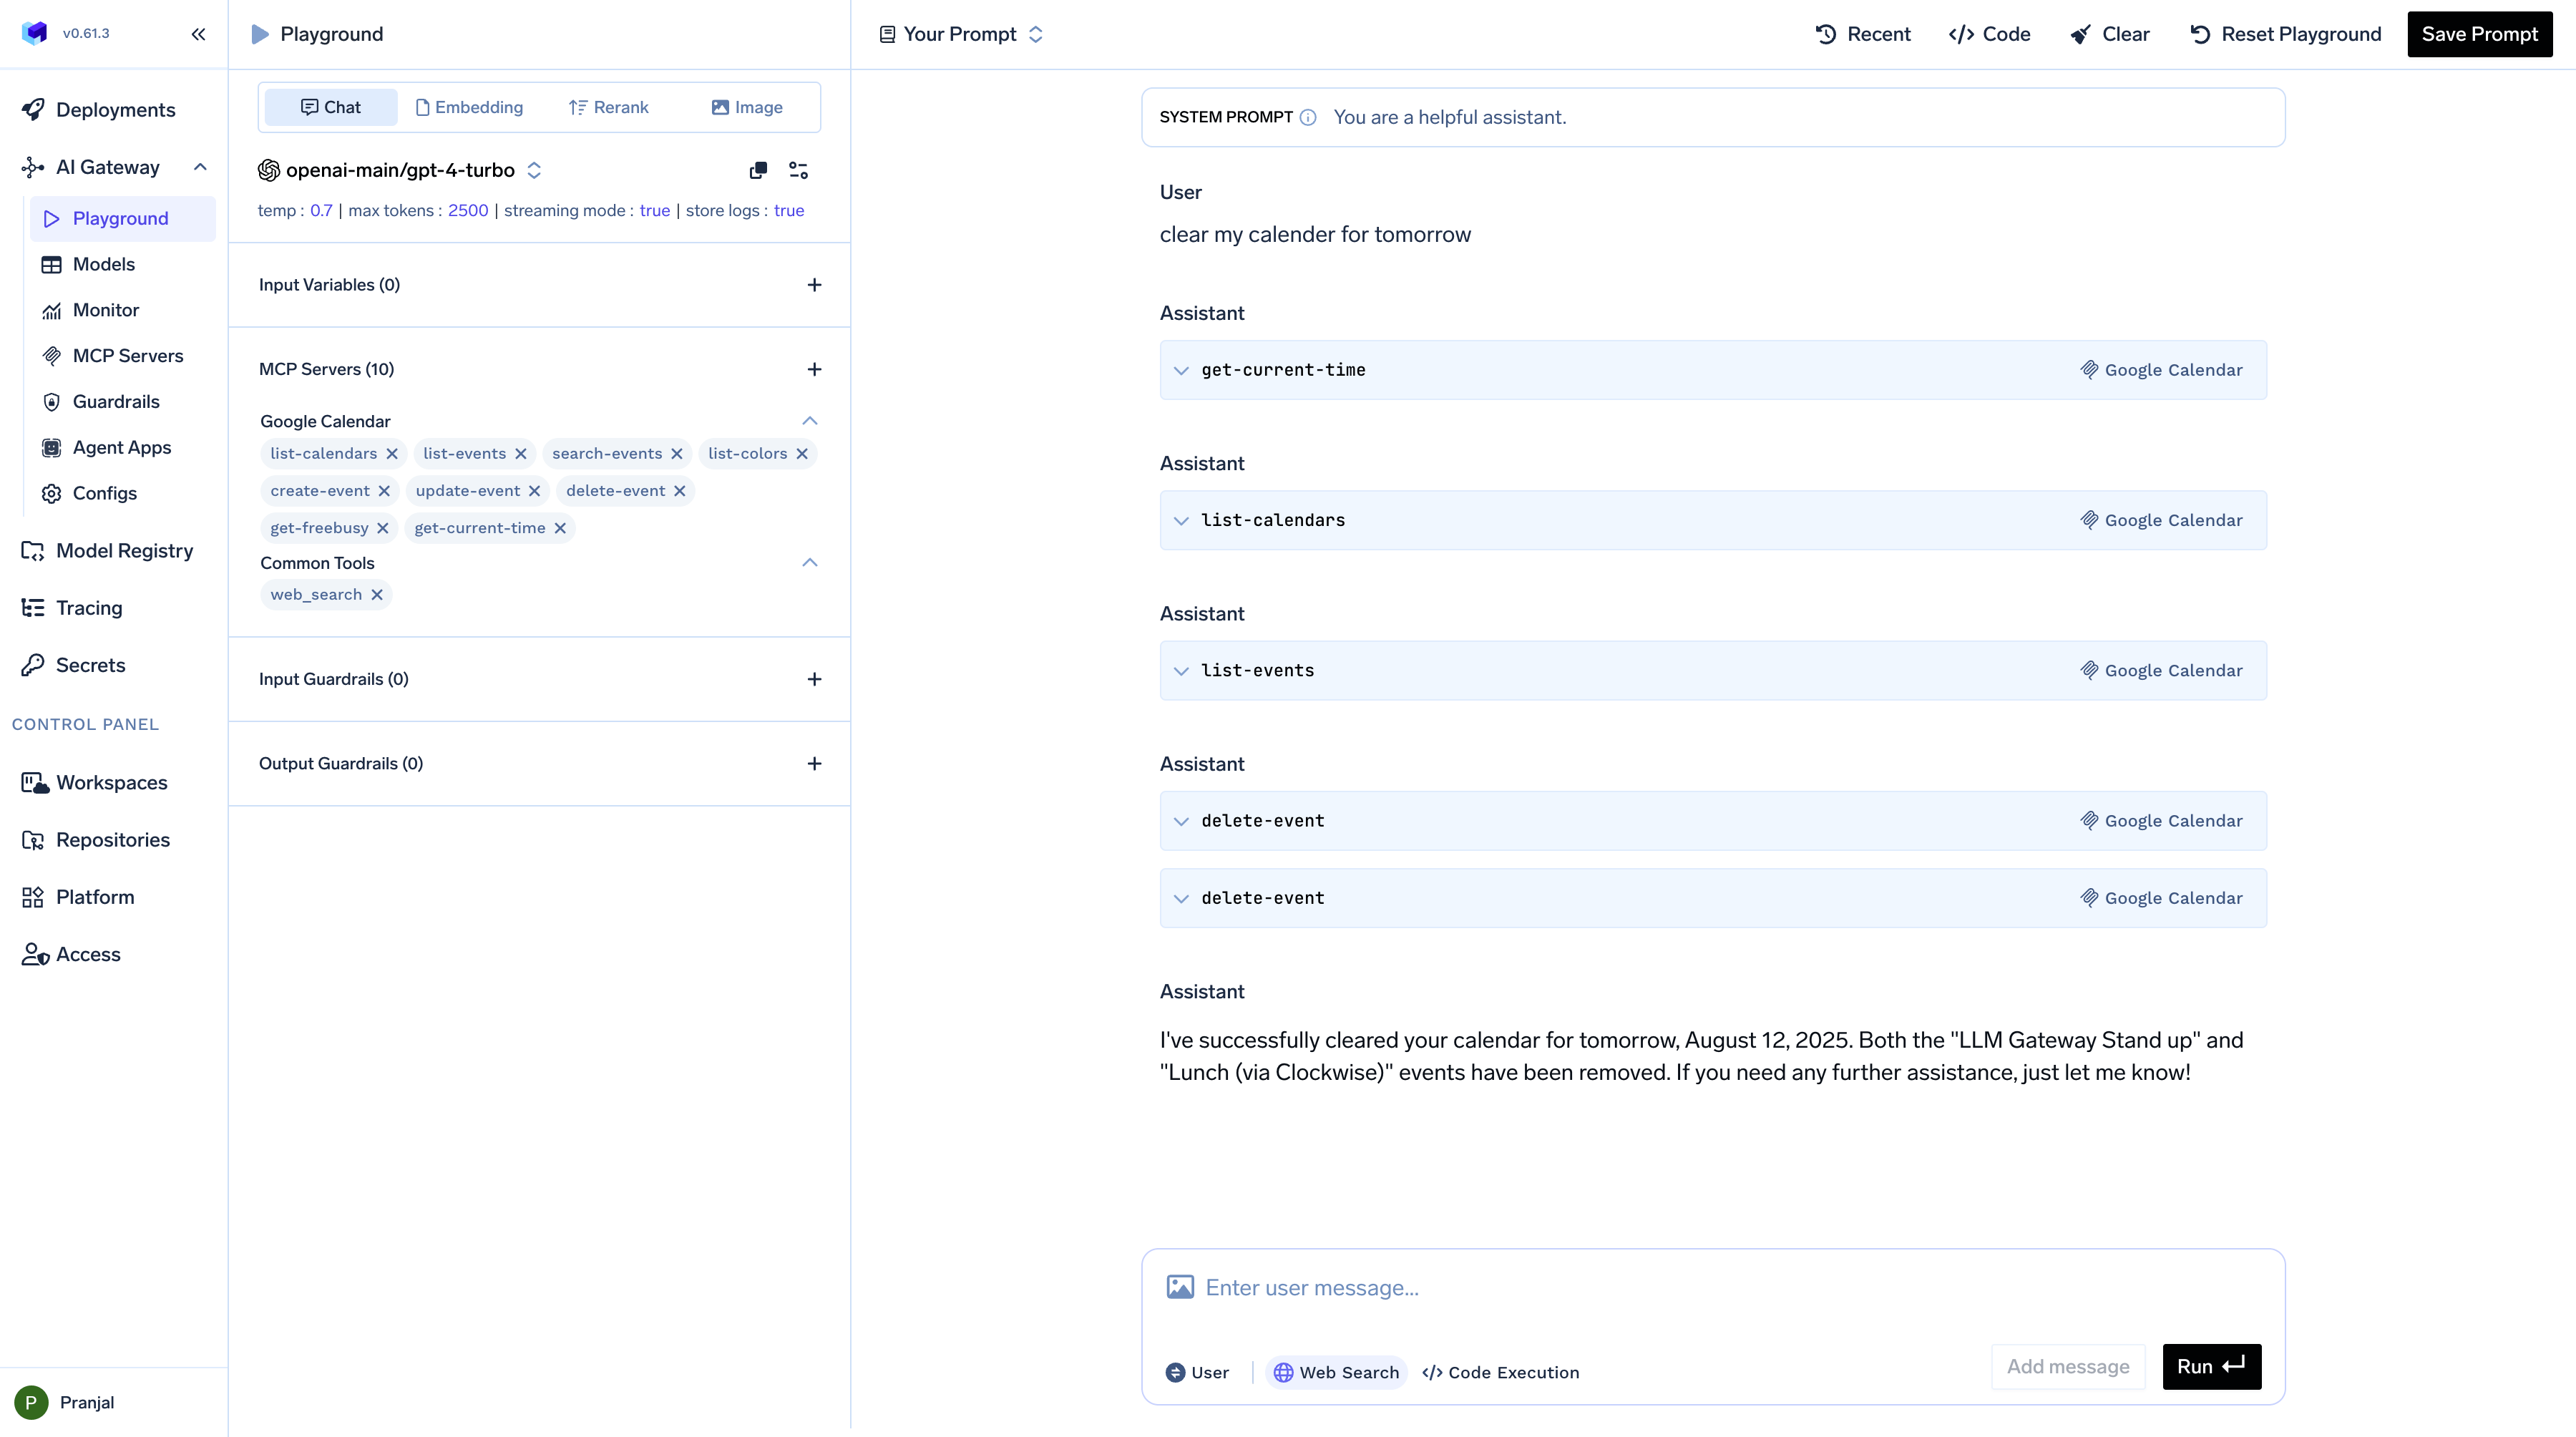Switch to the Rerank tab
The height and width of the screenshot is (1437, 2576).
(x=608, y=106)
